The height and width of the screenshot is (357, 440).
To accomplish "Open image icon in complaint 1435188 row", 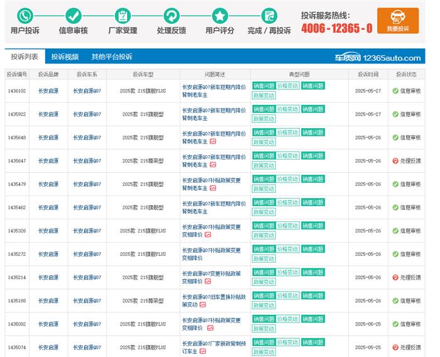I will [202, 304].
